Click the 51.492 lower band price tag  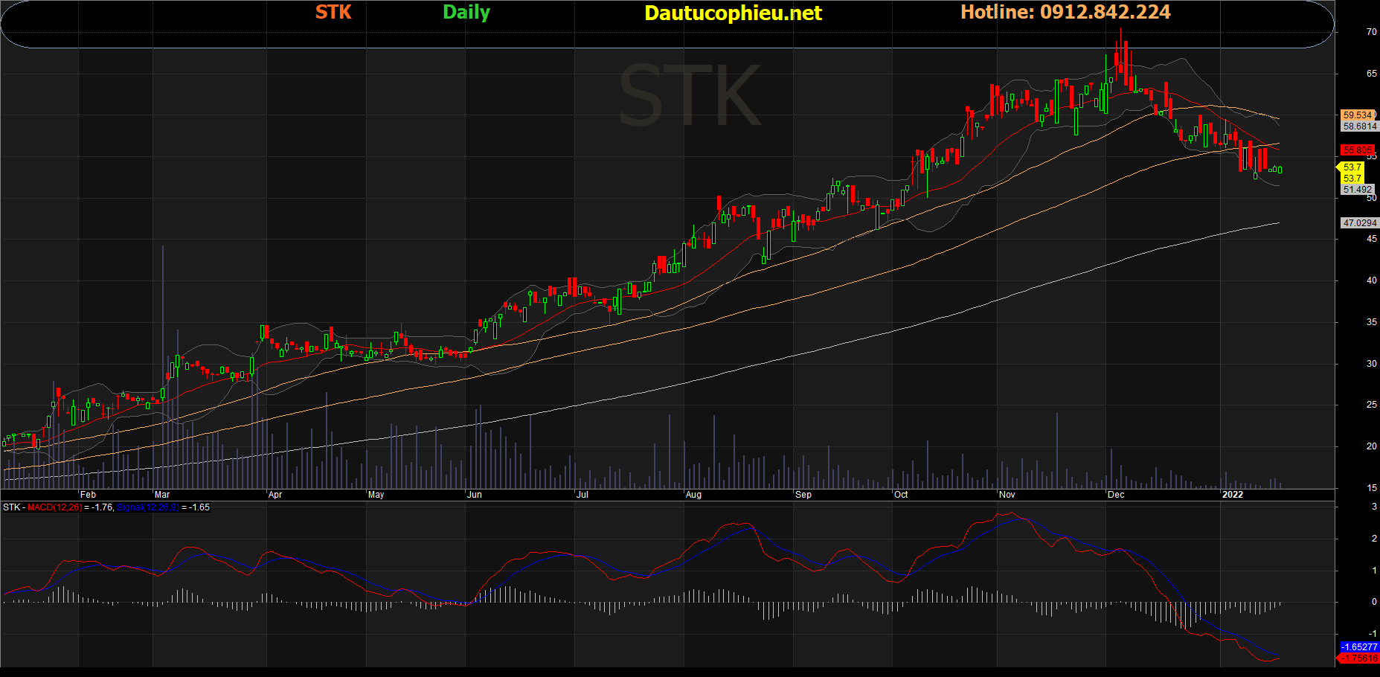coord(1358,190)
